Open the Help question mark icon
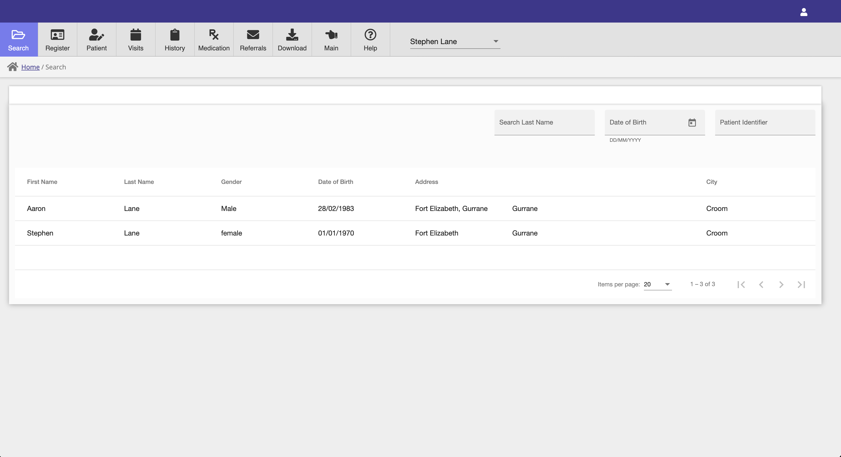The height and width of the screenshot is (457, 841). tap(371, 35)
